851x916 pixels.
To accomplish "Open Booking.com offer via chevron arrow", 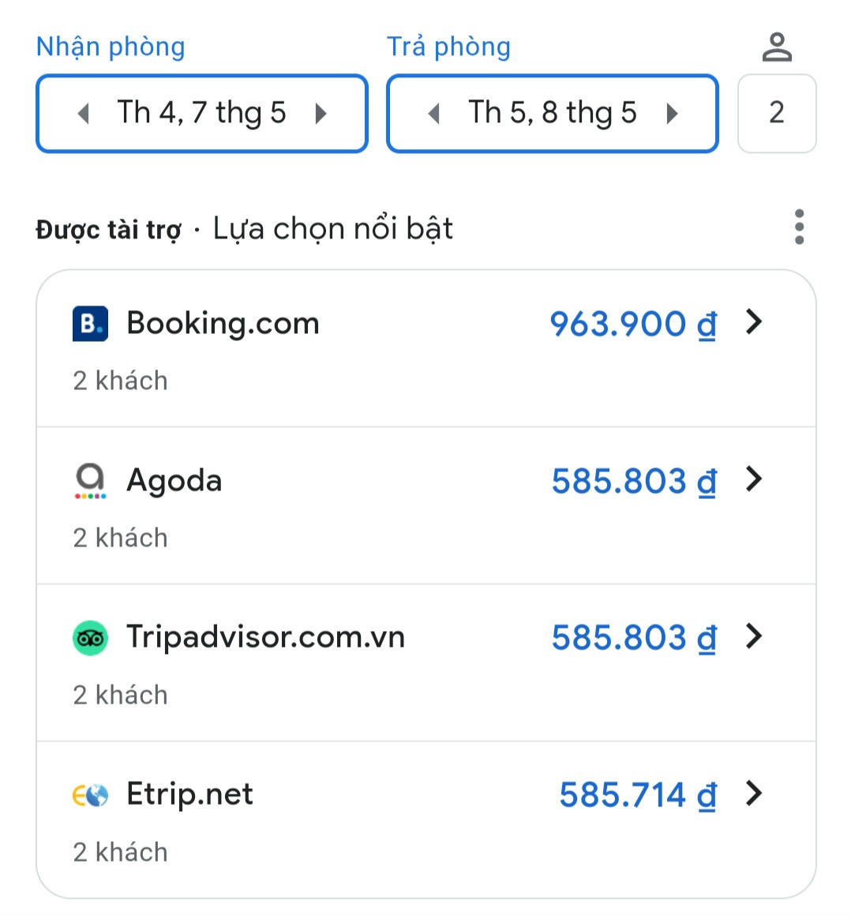I will [x=755, y=322].
